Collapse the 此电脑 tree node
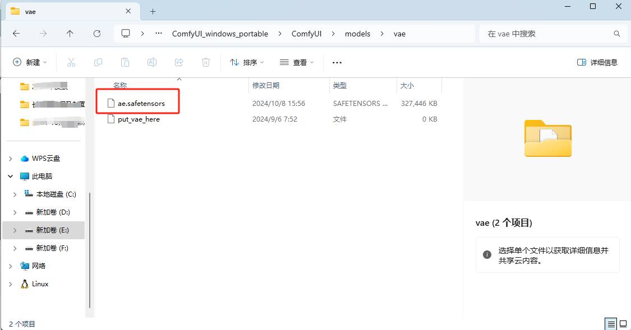This screenshot has height=330, width=631. pyautogui.click(x=11, y=176)
